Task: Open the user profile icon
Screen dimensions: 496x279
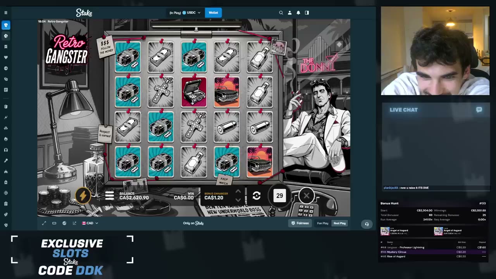Action: click(x=289, y=13)
